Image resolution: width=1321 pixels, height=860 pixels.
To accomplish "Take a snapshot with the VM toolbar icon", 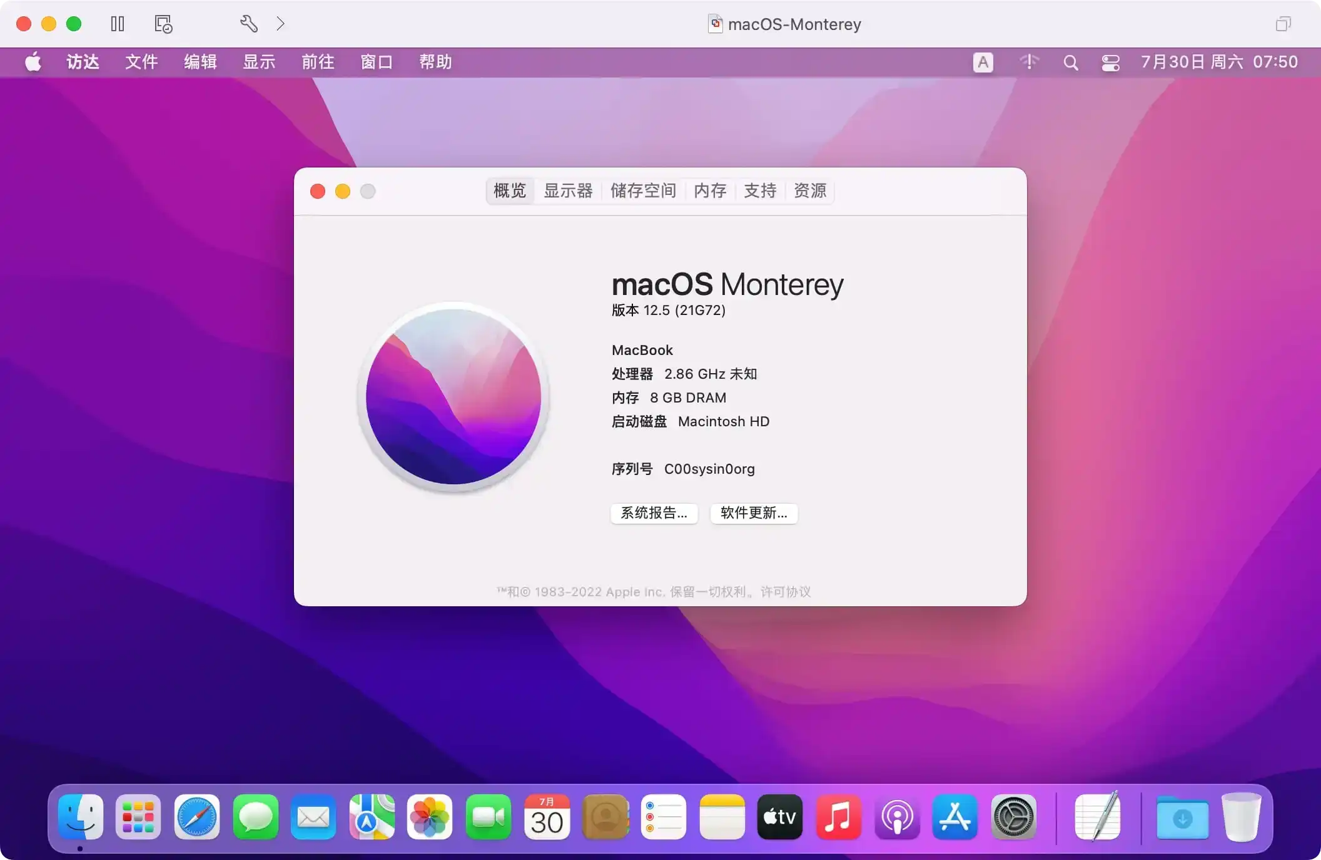I will (162, 24).
